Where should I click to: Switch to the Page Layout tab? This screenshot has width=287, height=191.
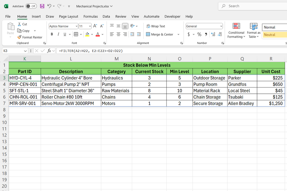(69, 16)
